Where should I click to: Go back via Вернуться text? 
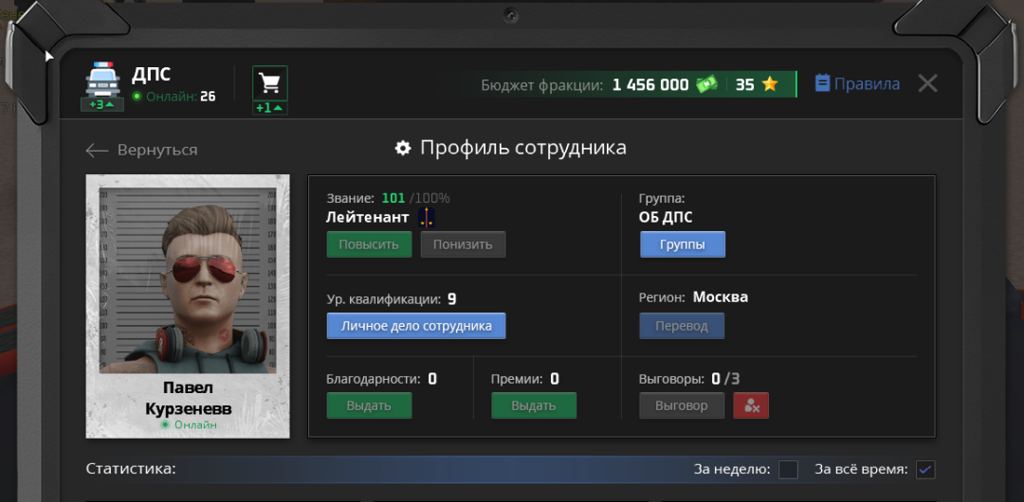click(157, 151)
